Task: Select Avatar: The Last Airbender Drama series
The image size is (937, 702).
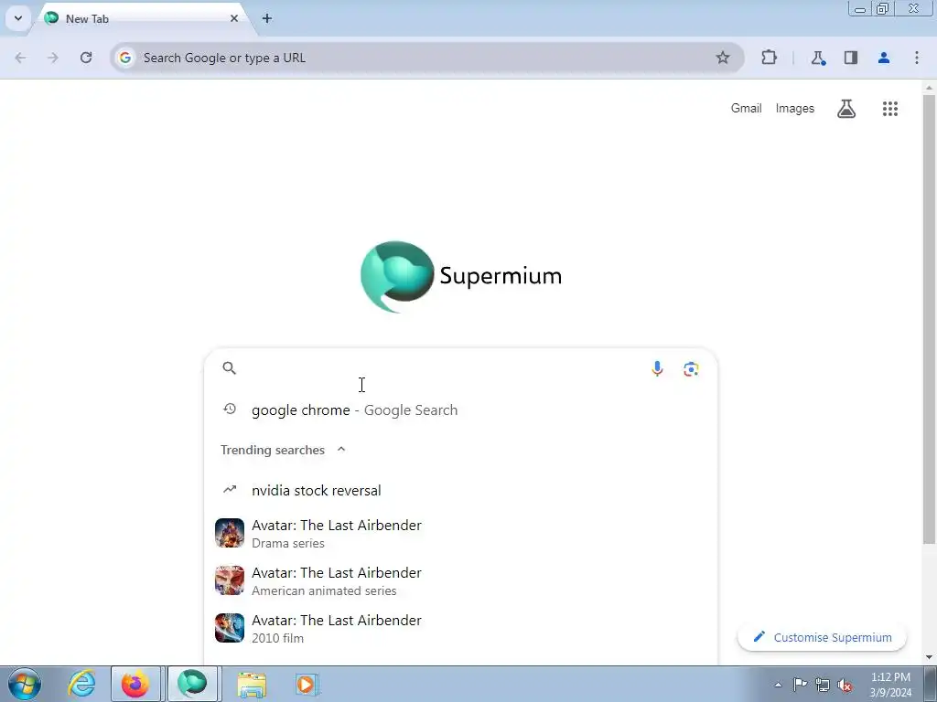Action: pos(460,533)
